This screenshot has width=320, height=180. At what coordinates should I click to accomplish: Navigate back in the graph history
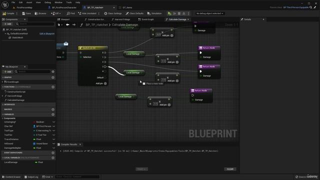(67, 24)
